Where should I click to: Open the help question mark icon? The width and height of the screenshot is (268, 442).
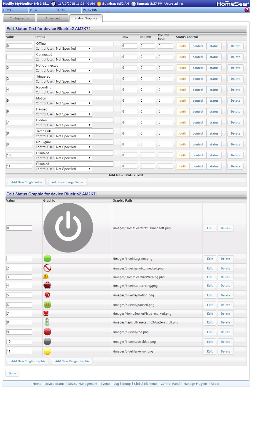[x=247, y=10]
